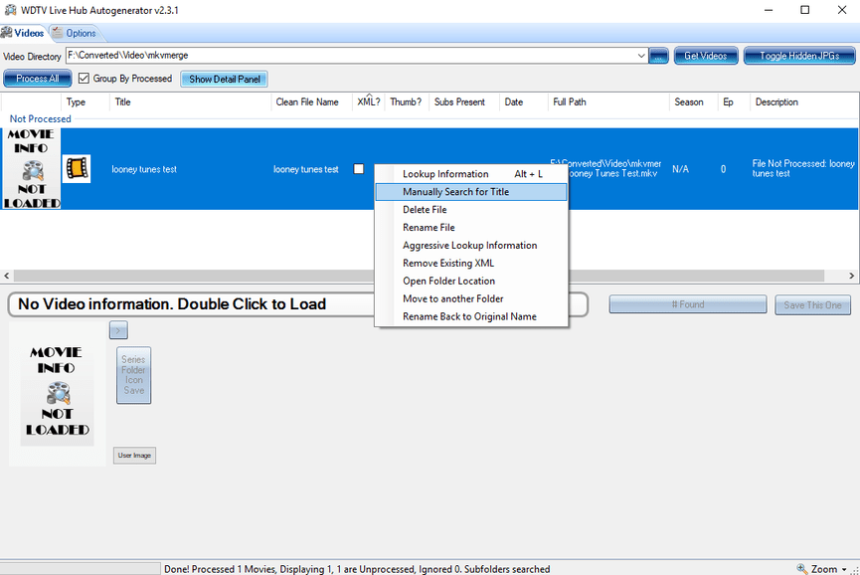
Task: Switch to the Options tab
Action: (75, 33)
